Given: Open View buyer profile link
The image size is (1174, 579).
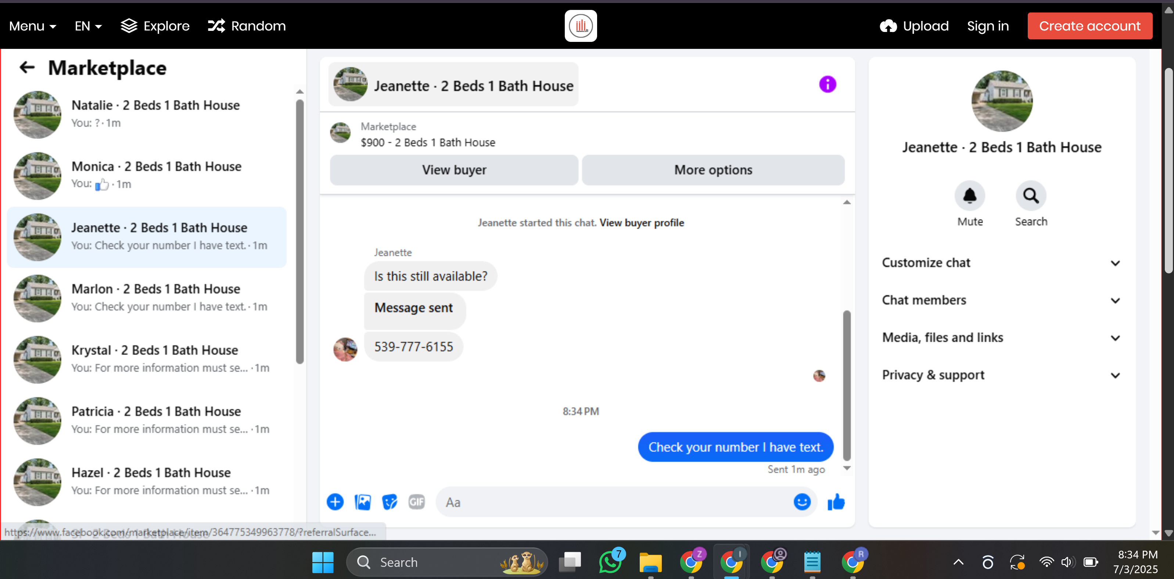Looking at the screenshot, I should pos(641,223).
